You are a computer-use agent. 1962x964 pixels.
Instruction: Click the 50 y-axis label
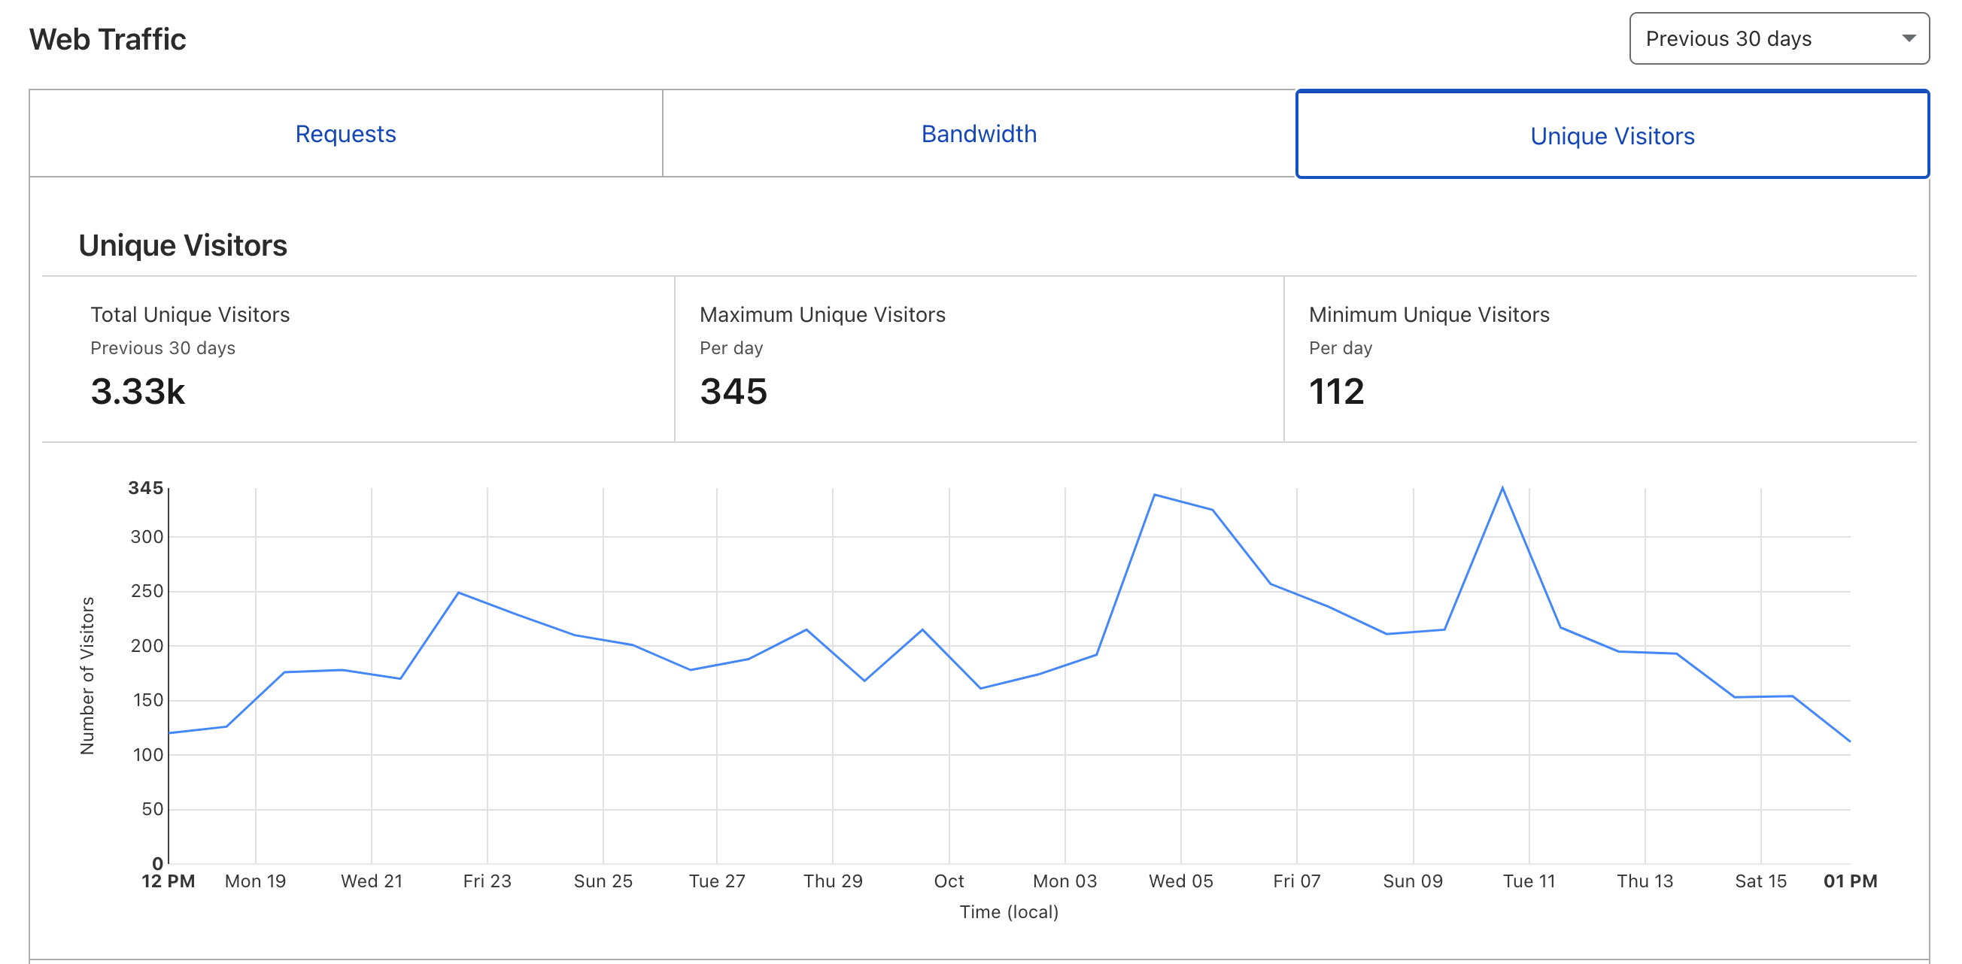pyautogui.click(x=152, y=808)
